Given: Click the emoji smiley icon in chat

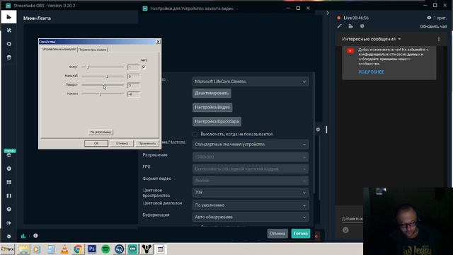Looking at the screenshot, I should coord(345,229).
